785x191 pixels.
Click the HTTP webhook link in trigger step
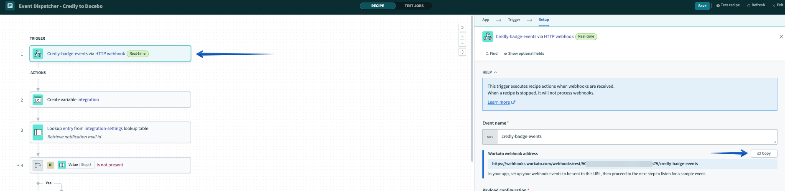[x=110, y=53]
